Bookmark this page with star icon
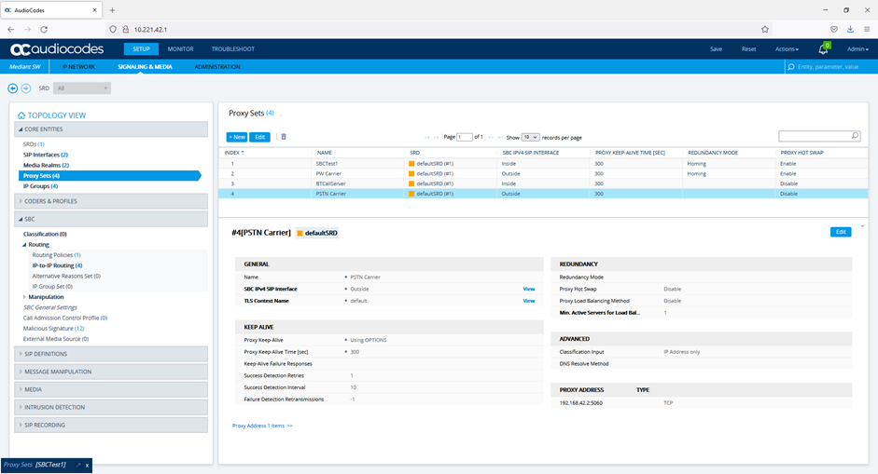The height and width of the screenshot is (474, 878). point(765,29)
